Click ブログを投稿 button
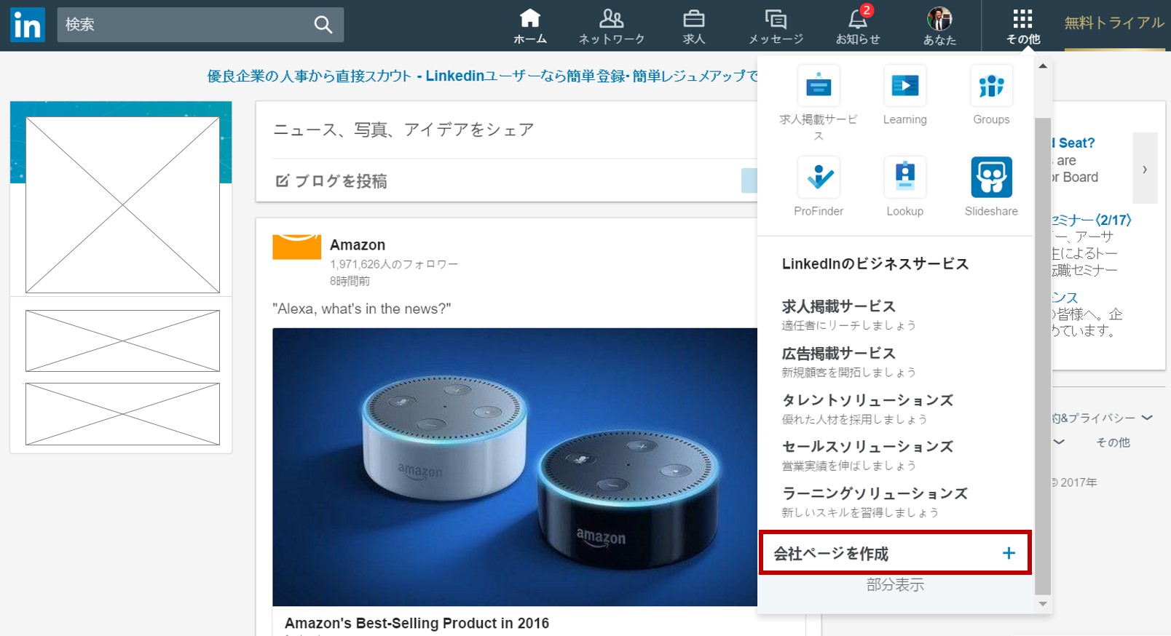1171x636 pixels. point(331,180)
